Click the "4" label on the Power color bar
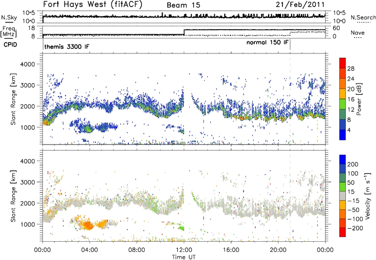Image resolution: width=376 pixels, height=260 pixels. 349,130
